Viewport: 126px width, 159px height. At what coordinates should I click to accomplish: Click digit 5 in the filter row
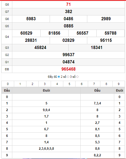coord(69,84)
